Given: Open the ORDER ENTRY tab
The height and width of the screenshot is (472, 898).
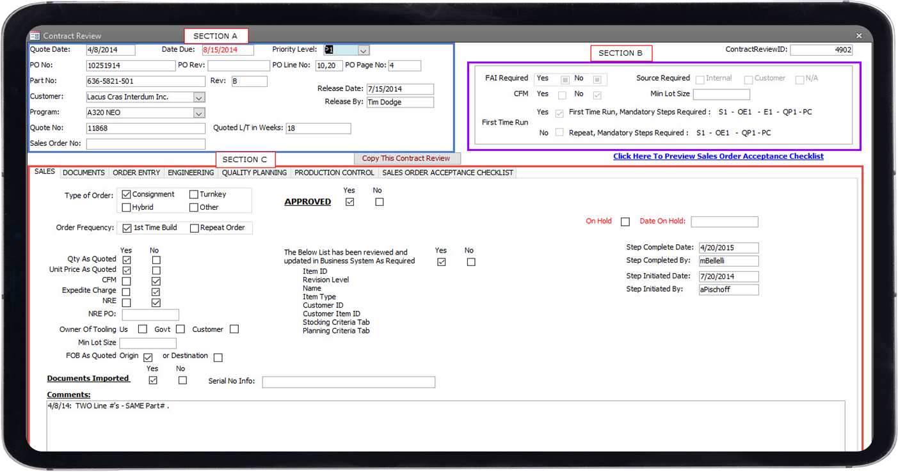Looking at the screenshot, I should (x=136, y=173).
